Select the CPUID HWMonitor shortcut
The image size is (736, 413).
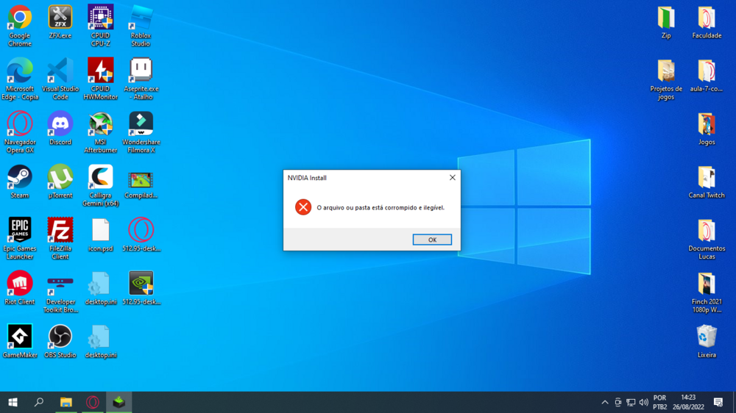[x=100, y=79]
